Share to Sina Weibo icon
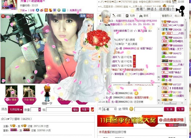The height and width of the screenshot is (138, 191). coord(42,10)
